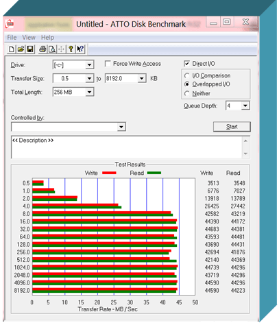Click the read value 41876

pyautogui.click(x=238, y=252)
